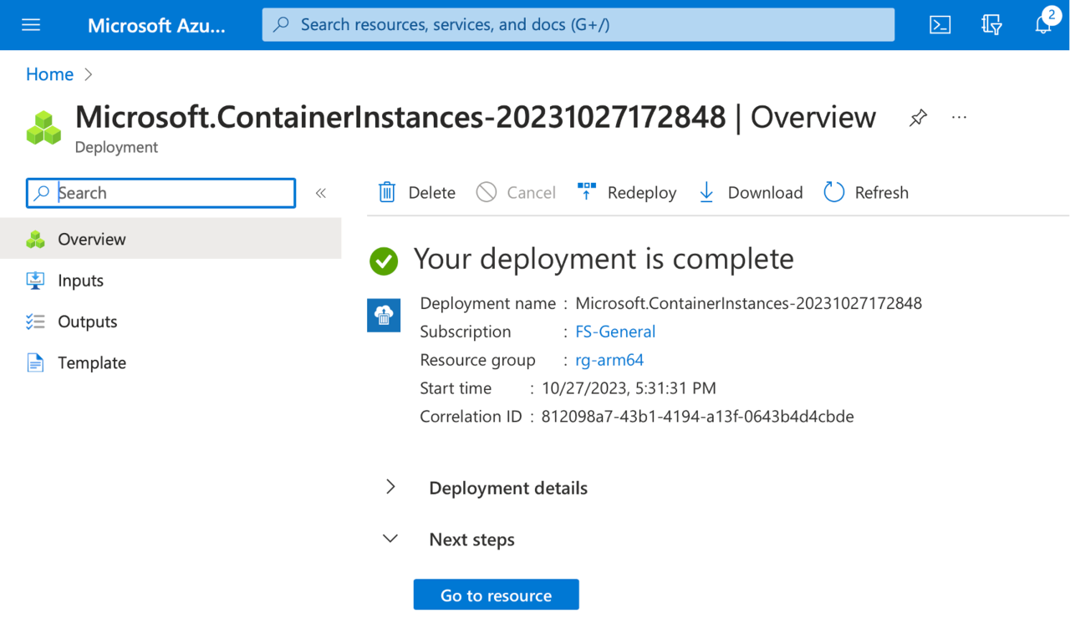Expand the Deployment details section
This screenshot has height=628, width=1070.
[x=390, y=487]
